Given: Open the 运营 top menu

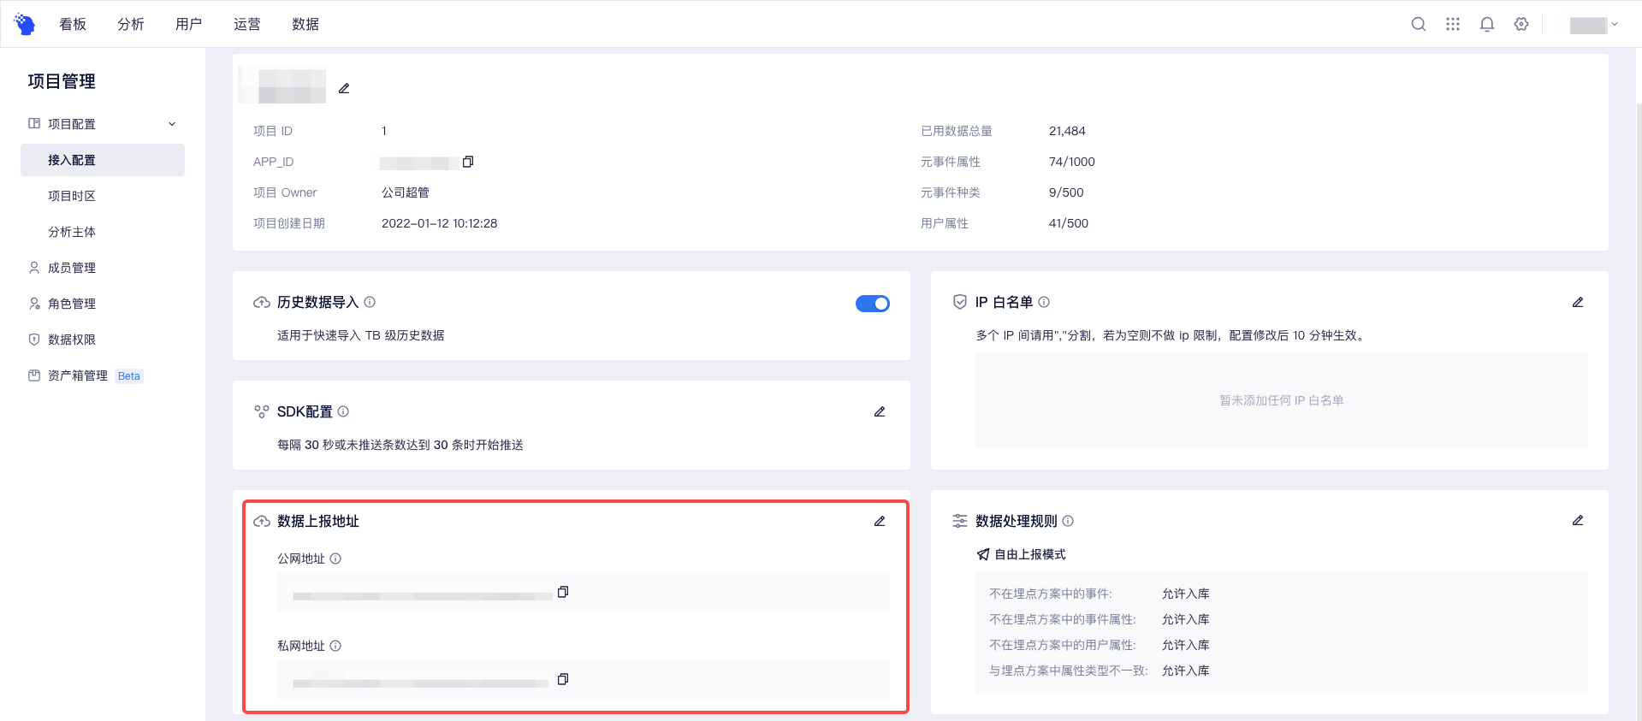Looking at the screenshot, I should [247, 24].
